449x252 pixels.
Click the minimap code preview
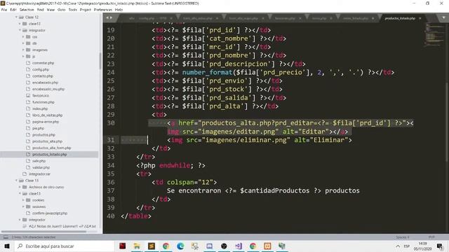[434, 34]
